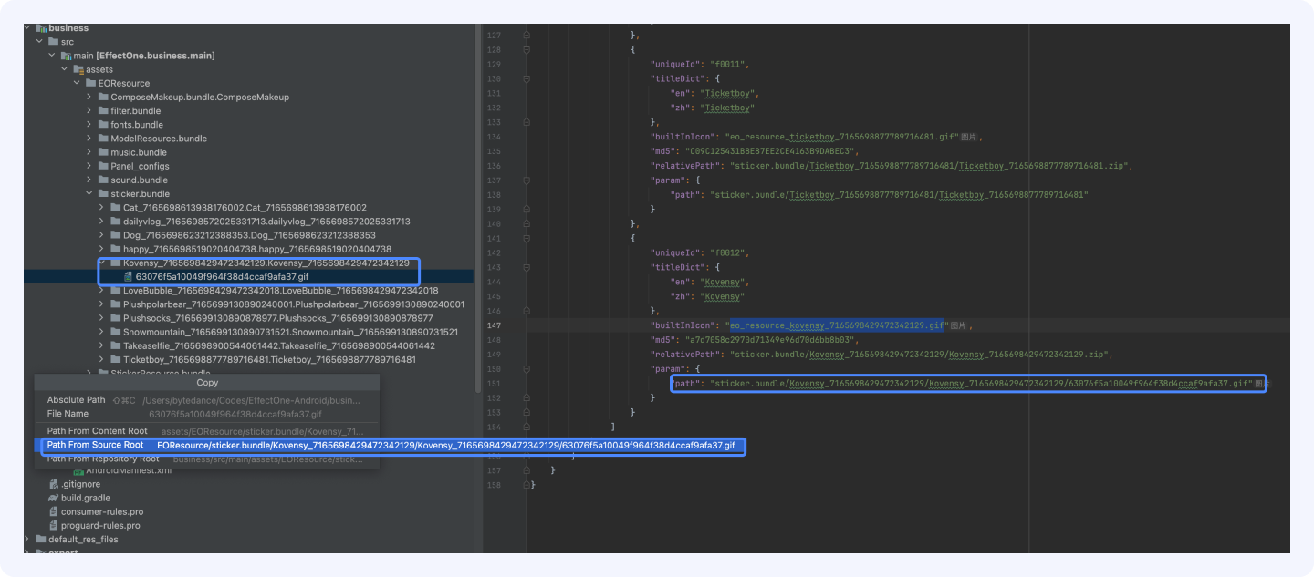Expand the filter.bundle folder
The image size is (1314, 577).
[x=89, y=111]
